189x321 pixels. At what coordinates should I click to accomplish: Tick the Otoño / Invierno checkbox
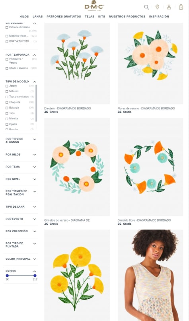tap(7, 68)
